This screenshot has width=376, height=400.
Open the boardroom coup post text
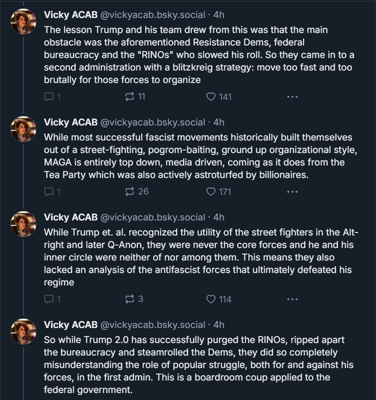(x=197, y=365)
